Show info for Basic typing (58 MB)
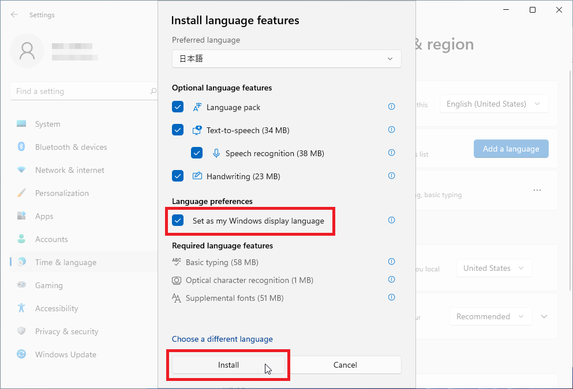Viewport: 573px width, 389px height. tap(391, 261)
